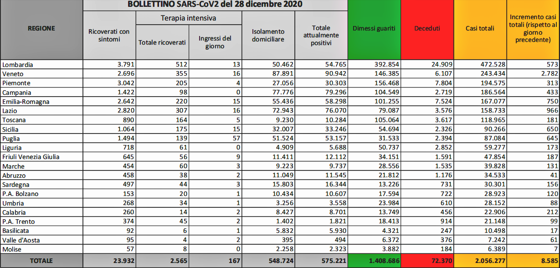Image resolution: width=560 pixels, height=268 pixels.
Task: Select the Valle d'Aosta region cell
Action: [x=20, y=240]
